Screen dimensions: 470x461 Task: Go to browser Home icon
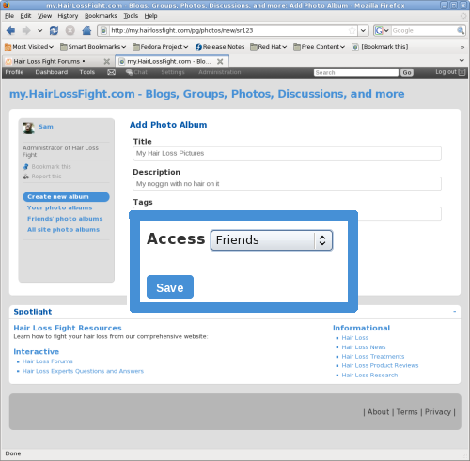coord(86,30)
